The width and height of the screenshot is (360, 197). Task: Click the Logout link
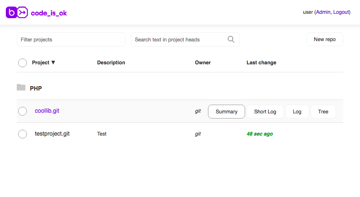(x=341, y=12)
